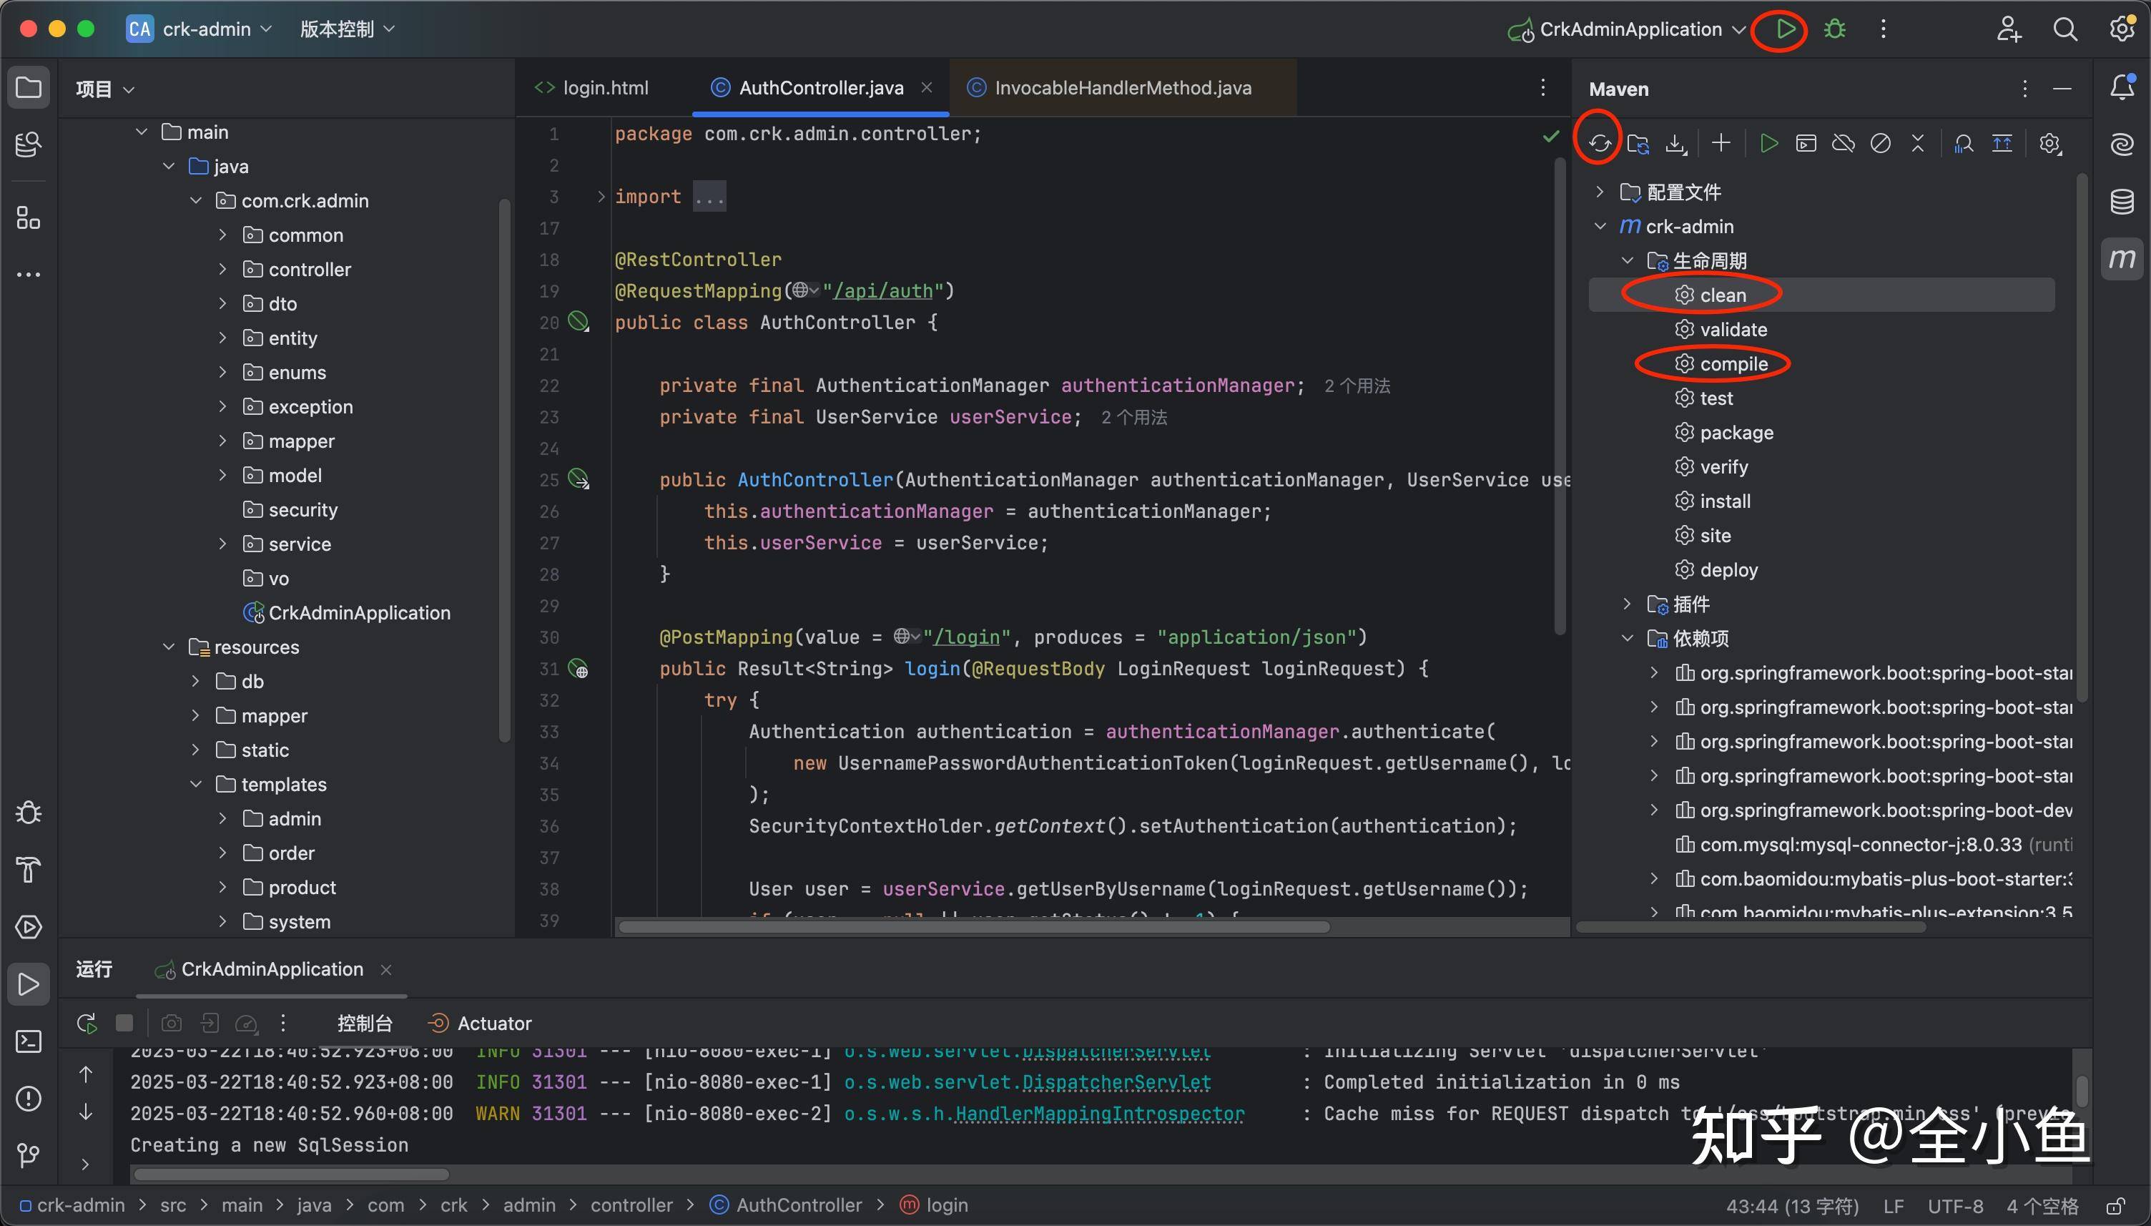2151x1226 pixels.
Task: Expand the service package
Action: tap(222, 544)
